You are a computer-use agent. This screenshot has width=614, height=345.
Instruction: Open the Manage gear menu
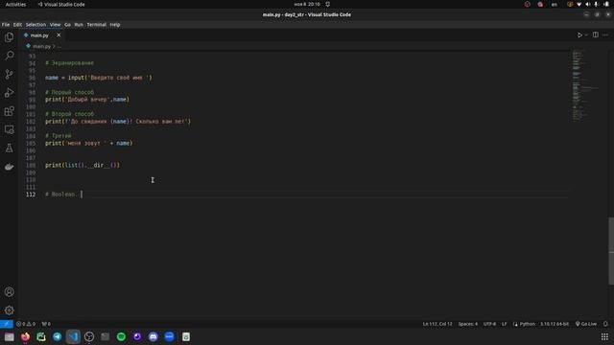click(x=9, y=310)
